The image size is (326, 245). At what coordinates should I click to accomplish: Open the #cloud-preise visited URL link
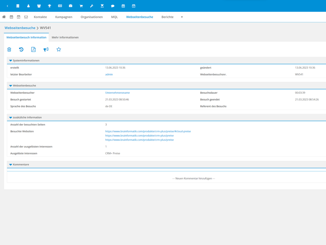[x=148, y=131]
